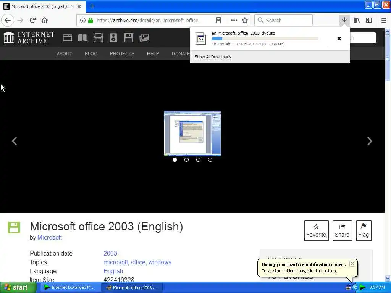Open the Microsoft author link
This screenshot has width=391, height=293.
point(50,237)
